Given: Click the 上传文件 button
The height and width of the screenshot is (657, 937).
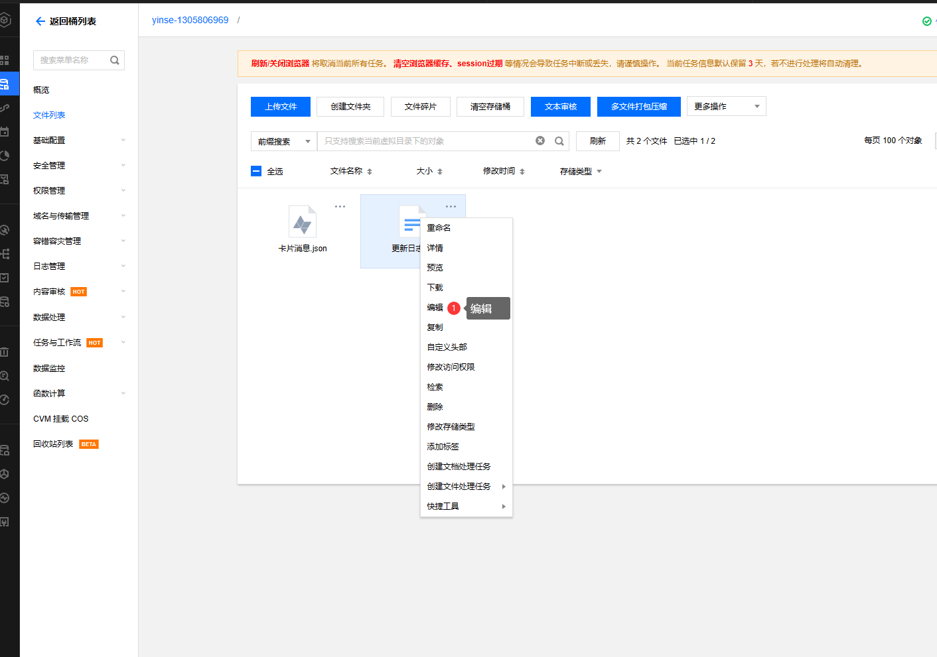Looking at the screenshot, I should point(281,106).
